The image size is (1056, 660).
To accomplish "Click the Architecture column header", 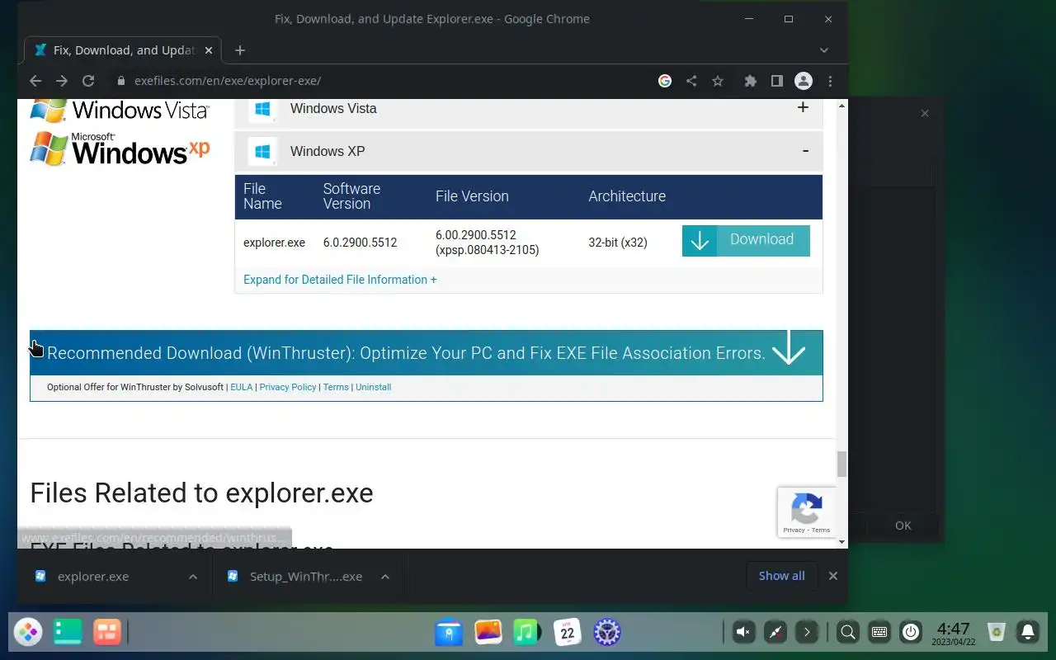I will [x=627, y=196].
